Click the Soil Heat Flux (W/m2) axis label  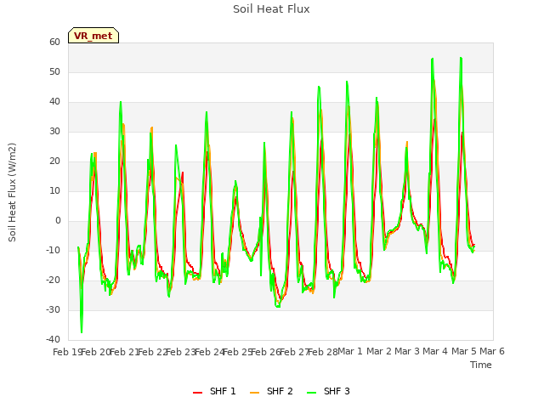click(x=12, y=192)
